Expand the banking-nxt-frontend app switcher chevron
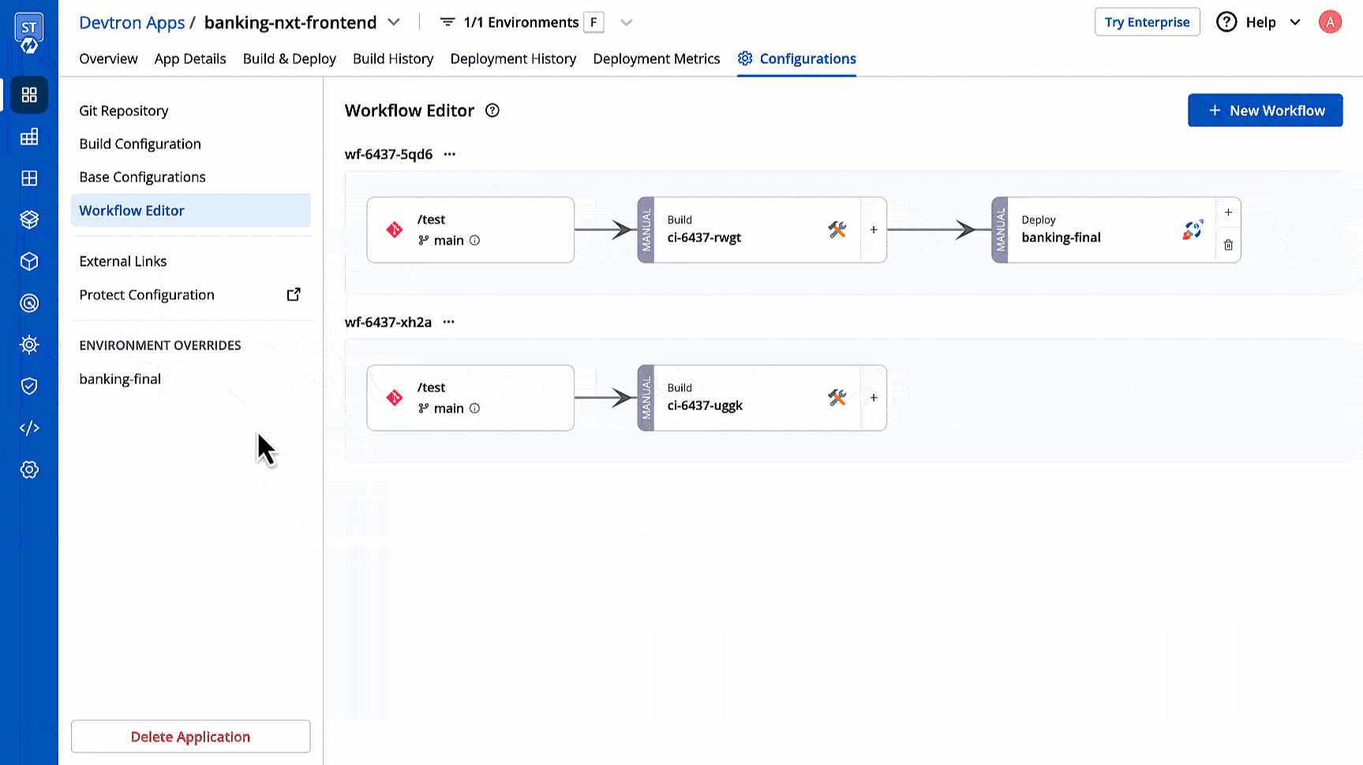Image resolution: width=1363 pixels, height=765 pixels. (394, 22)
